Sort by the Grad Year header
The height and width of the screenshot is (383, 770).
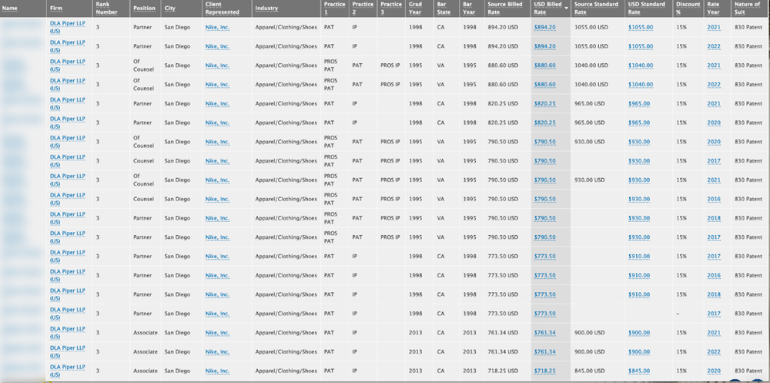(x=416, y=8)
